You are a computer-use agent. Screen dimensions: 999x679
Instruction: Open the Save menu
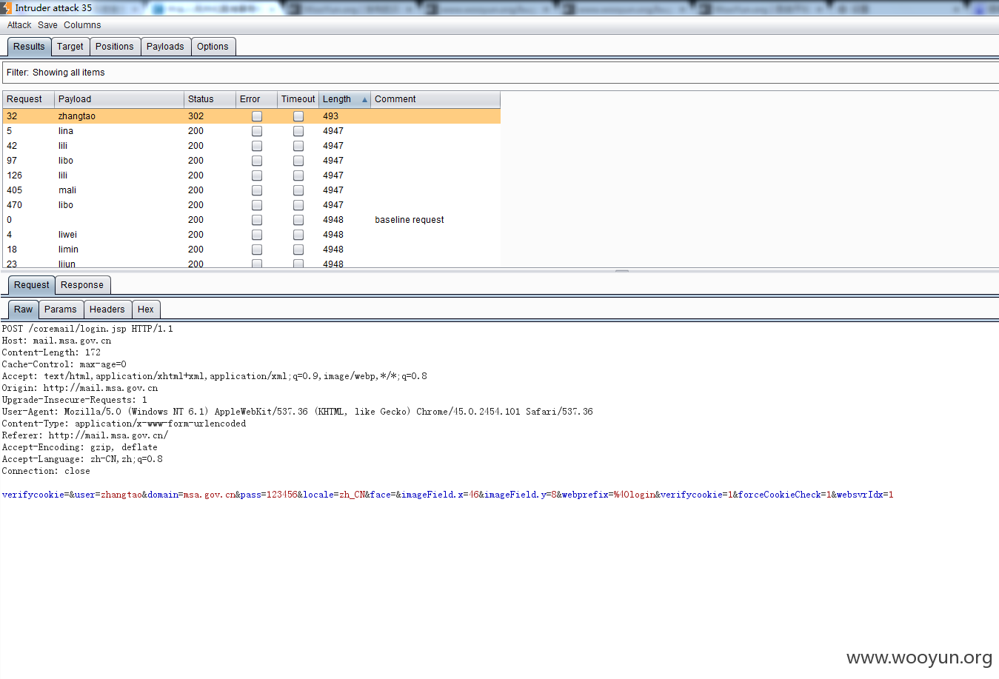[x=47, y=25]
